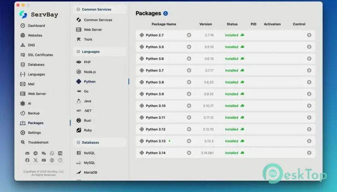Viewport: 337px width, 192px height.
Task: Click the info icon for Python 3.8
Action: pyautogui.click(x=189, y=82)
